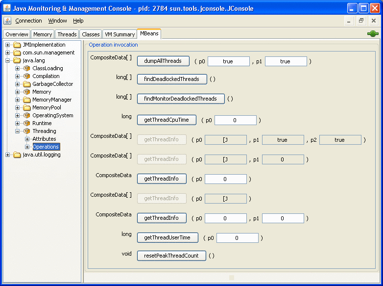
Task: Collapse the java.lang tree node
Action: [8, 60]
